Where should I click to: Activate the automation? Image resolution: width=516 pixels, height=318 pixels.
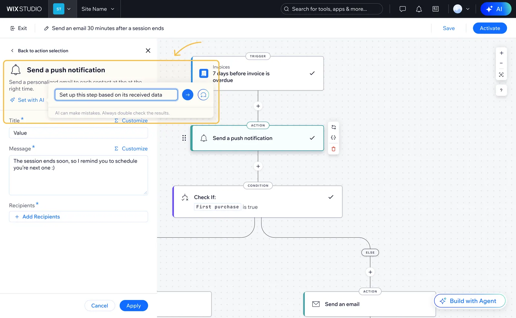pyautogui.click(x=490, y=28)
